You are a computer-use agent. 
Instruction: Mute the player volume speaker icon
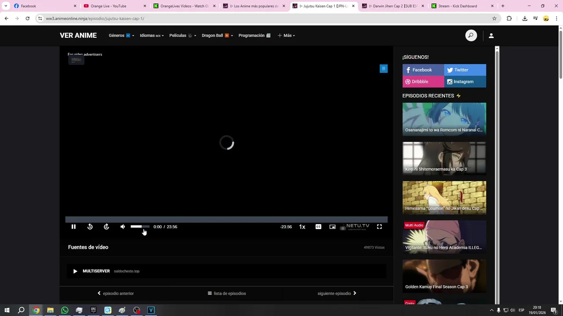coord(123,227)
